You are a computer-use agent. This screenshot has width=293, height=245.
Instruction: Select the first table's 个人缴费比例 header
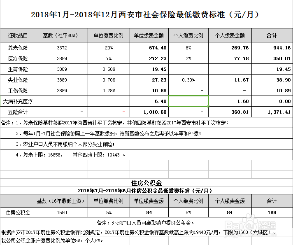tap(188, 35)
